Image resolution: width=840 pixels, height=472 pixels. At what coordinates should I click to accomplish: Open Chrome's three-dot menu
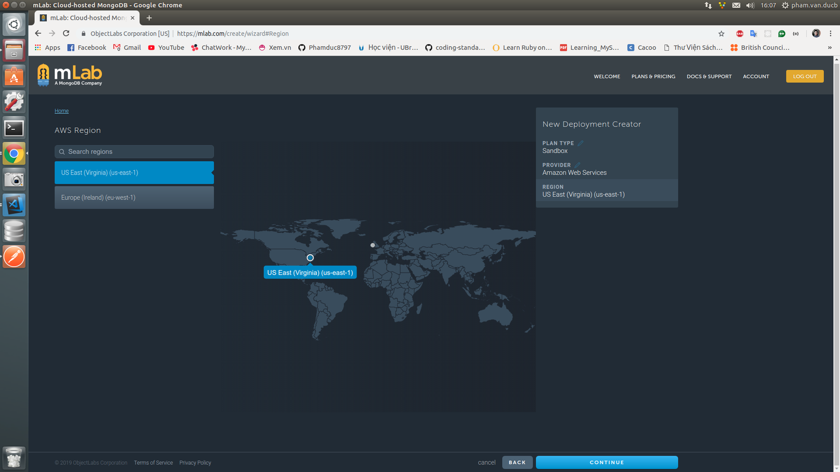point(830,34)
